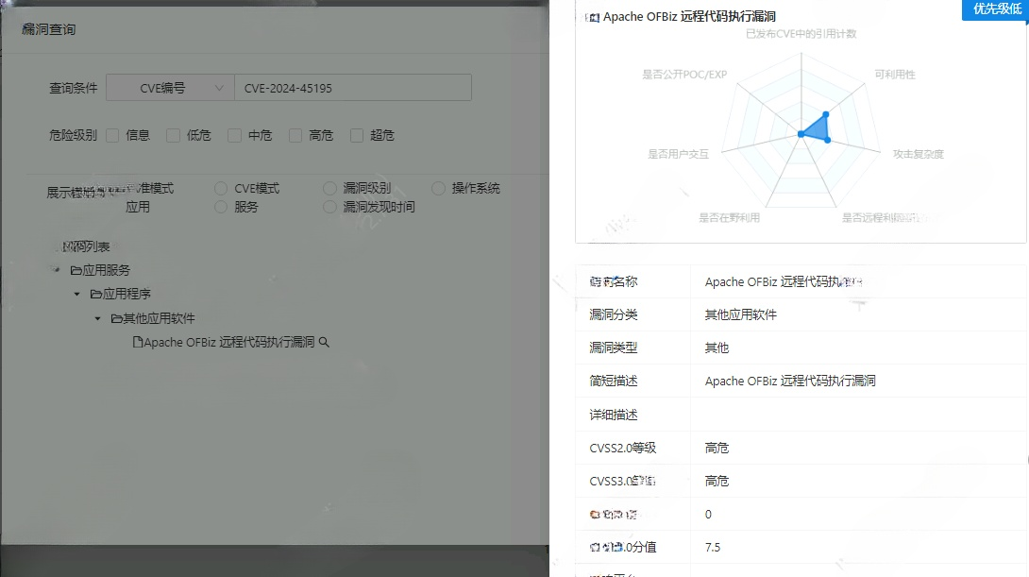Image resolution: width=1029 pixels, height=577 pixels.
Task: Click the folder icon next to 应用程序
Action: pos(94,294)
